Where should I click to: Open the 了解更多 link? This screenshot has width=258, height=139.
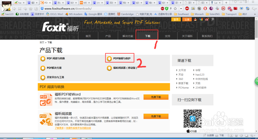click(59, 128)
